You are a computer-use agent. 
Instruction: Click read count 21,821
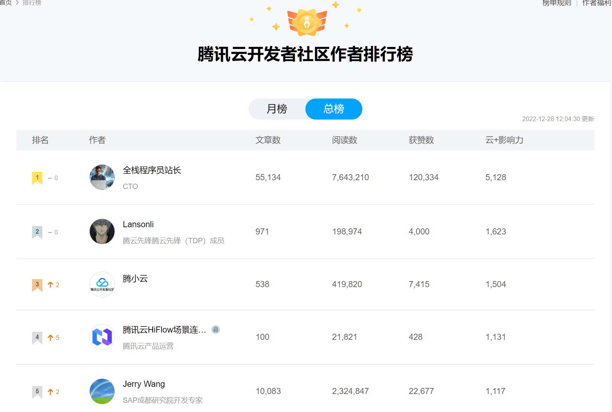(x=344, y=337)
